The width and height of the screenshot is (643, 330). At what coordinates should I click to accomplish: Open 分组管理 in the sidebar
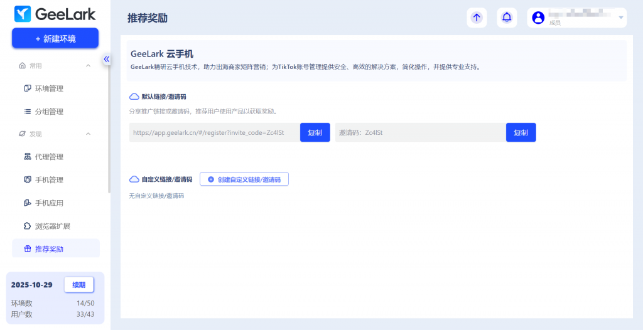49,112
